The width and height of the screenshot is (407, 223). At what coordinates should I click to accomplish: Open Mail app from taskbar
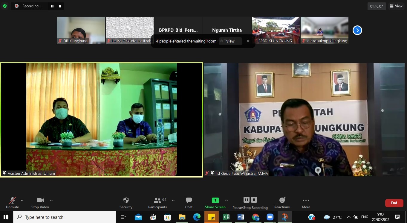[138, 217]
